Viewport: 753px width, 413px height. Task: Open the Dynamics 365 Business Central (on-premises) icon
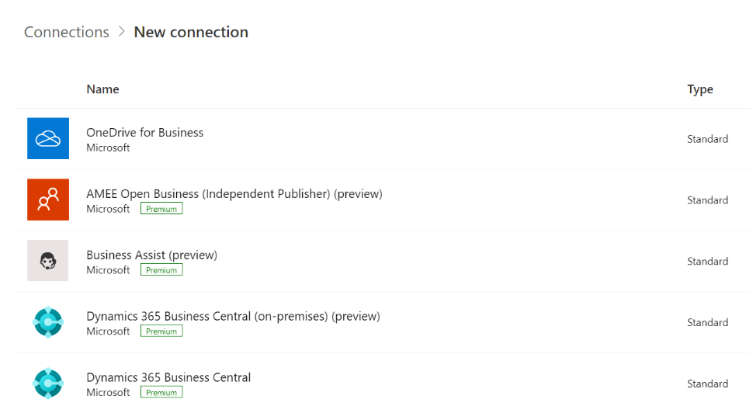[x=48, y=322]
